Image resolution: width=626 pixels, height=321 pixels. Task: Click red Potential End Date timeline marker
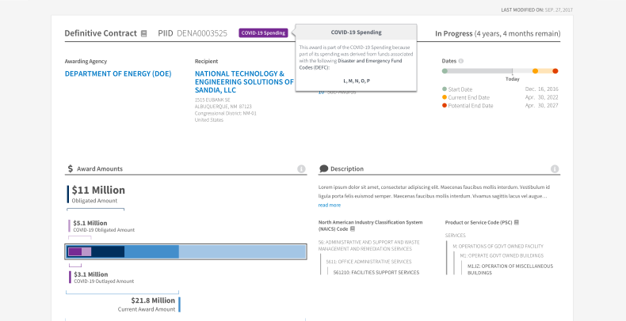(x=555, y=71)
